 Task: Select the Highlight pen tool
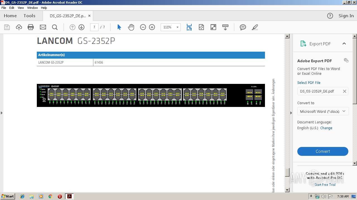[x=255, y=27]
